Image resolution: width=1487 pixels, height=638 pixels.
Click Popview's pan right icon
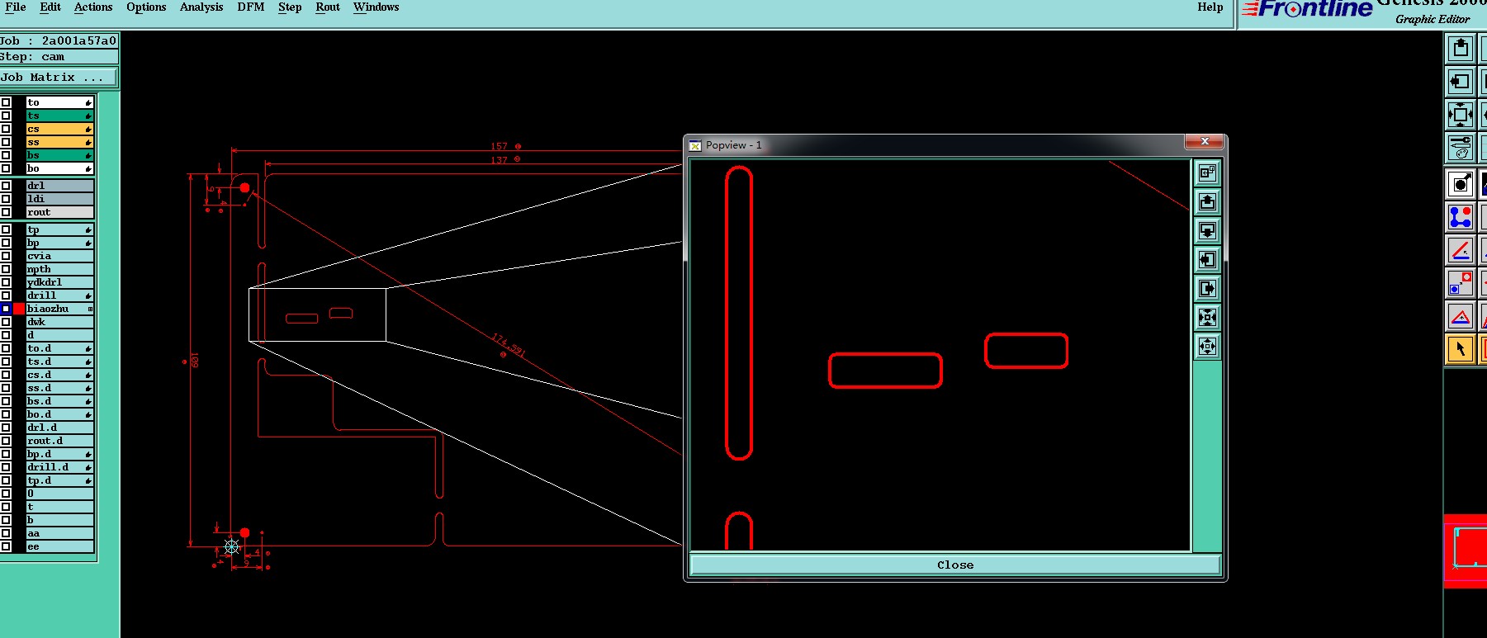pos(1207,288)
